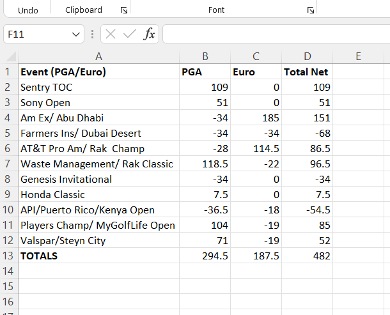Select row 1 header

coord(8,72)
